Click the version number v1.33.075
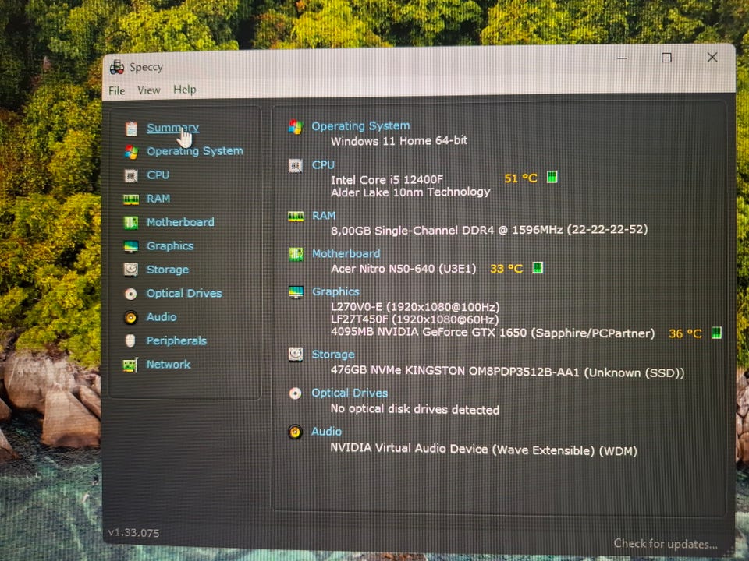The image size is (749, 561). (133, 533)
